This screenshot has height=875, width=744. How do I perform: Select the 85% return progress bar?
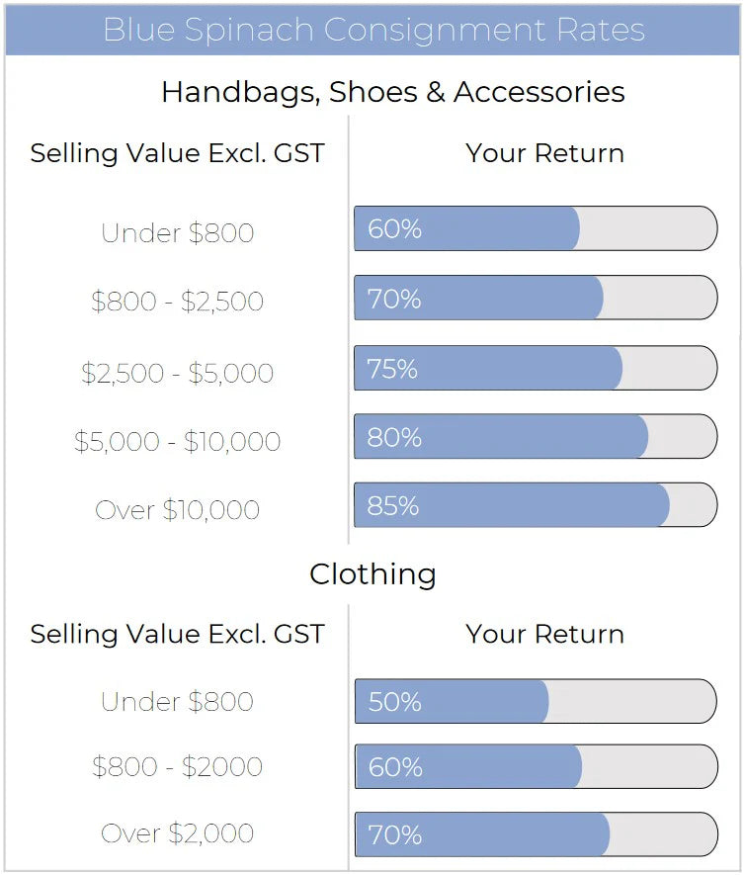(x=536, y=505)
